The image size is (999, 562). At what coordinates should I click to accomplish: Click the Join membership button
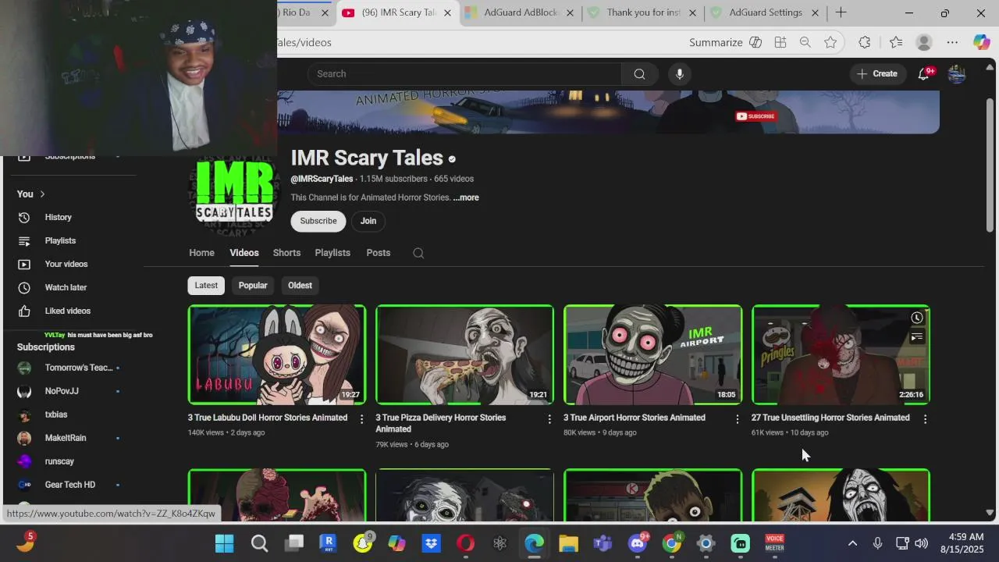tap(368, 221)
